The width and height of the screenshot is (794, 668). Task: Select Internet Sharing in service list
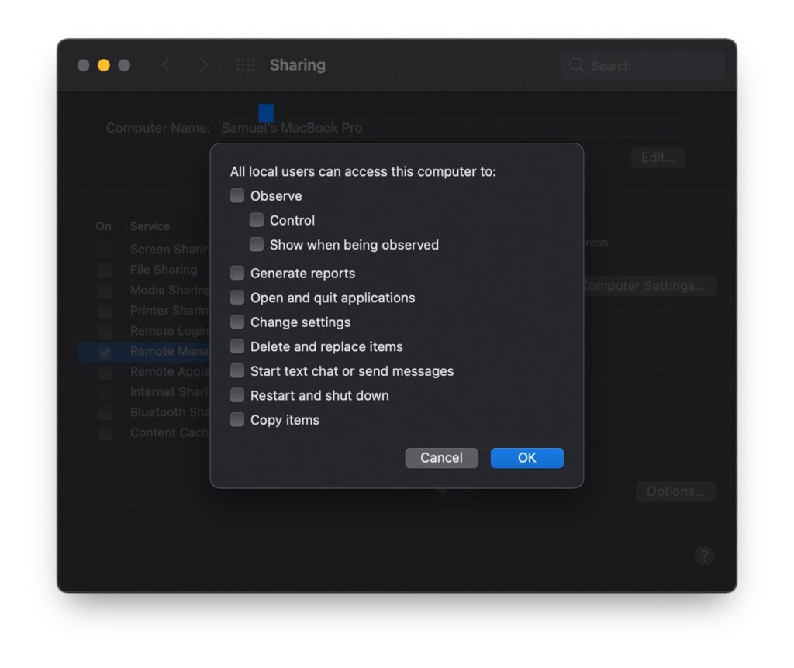pos(170,392)
